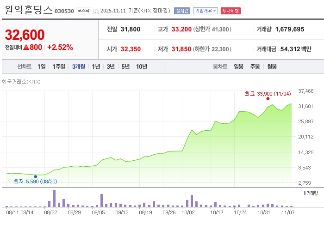This screenshot has width=324, height=236.
Task: Expand the 기업개요 dropdown
Action: tap(205, 11)
